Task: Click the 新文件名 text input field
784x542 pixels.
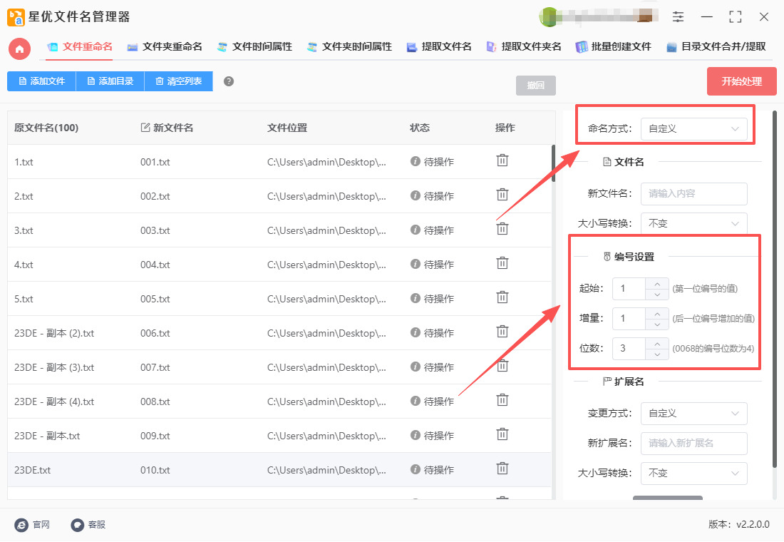Action: click(x=693, y=194)
